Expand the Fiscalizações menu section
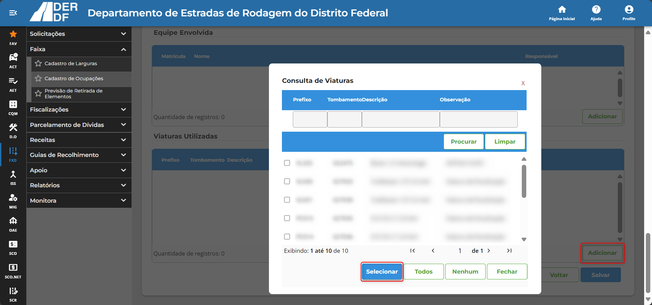Image resolution: width=652 pixels, height=305 pixels. click(x=79, y=110)
